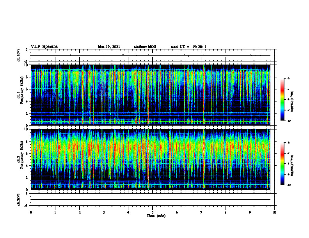This screenshot has height=238, width=309.
Task: Click the ch.1 frequency axis "2" tick label
Action: (27, 113)
